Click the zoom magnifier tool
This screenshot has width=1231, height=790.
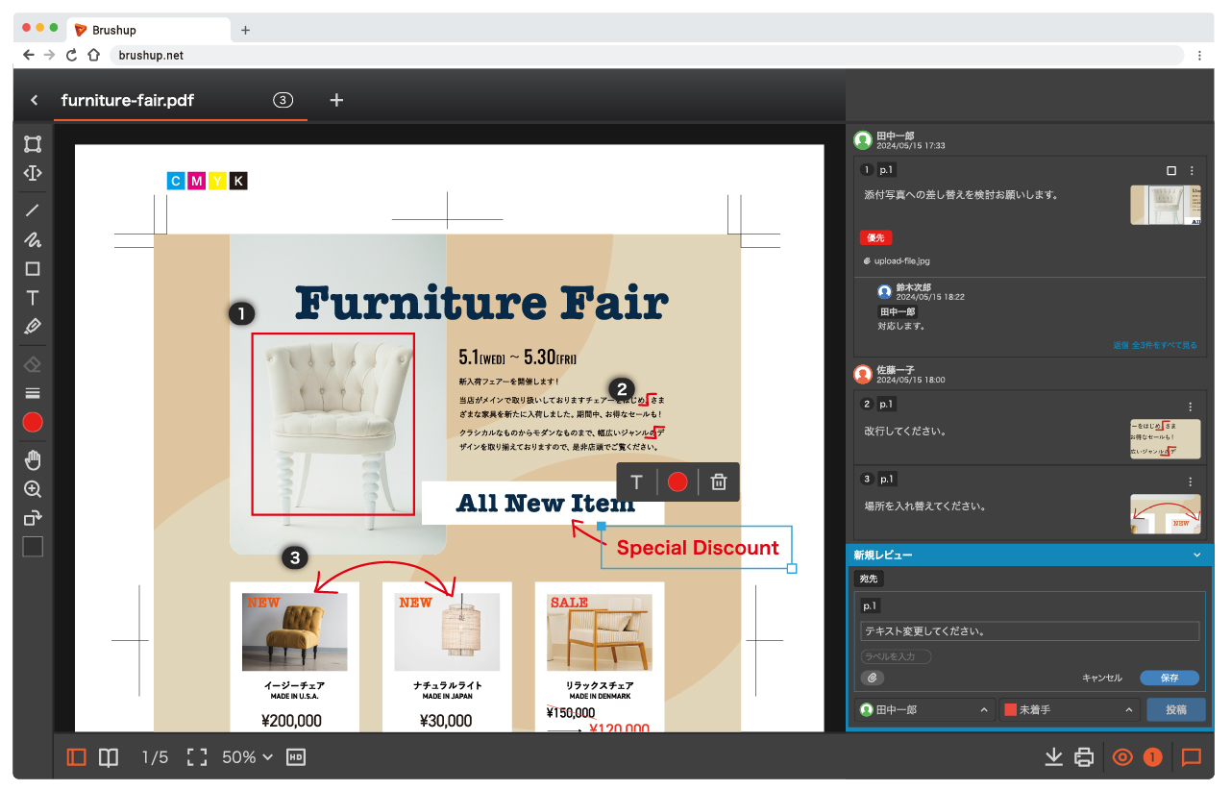click(x=33, y=489)
